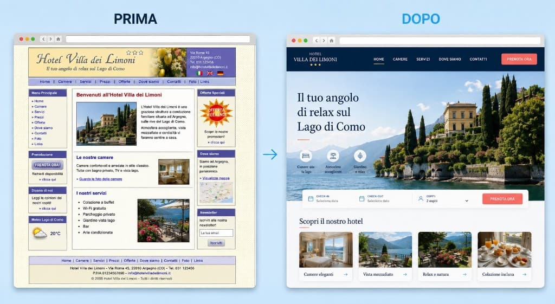Open Camere in the dark navy DOPO menu

coord(400,59)
